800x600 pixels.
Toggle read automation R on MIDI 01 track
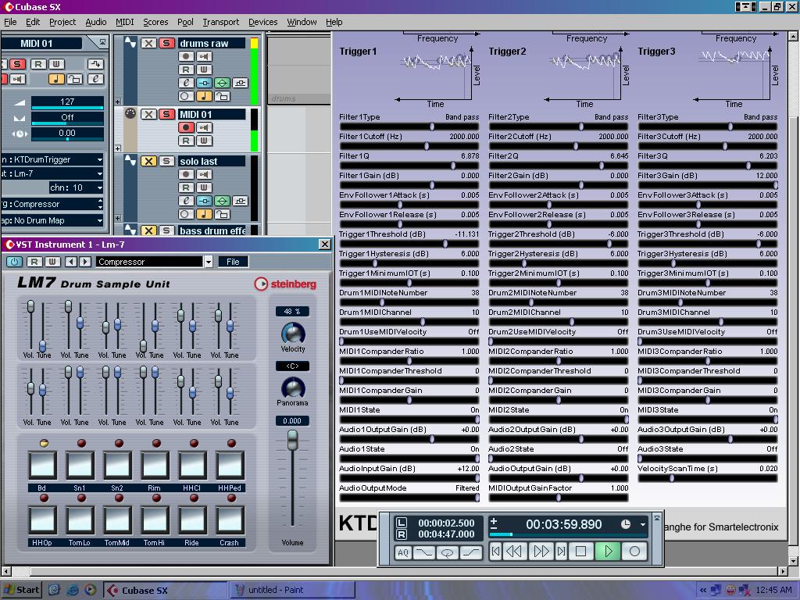186,141
